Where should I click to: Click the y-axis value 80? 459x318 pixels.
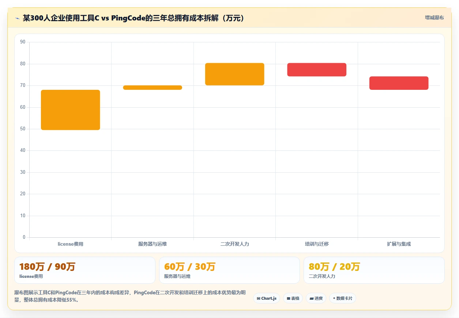(23, 64)
